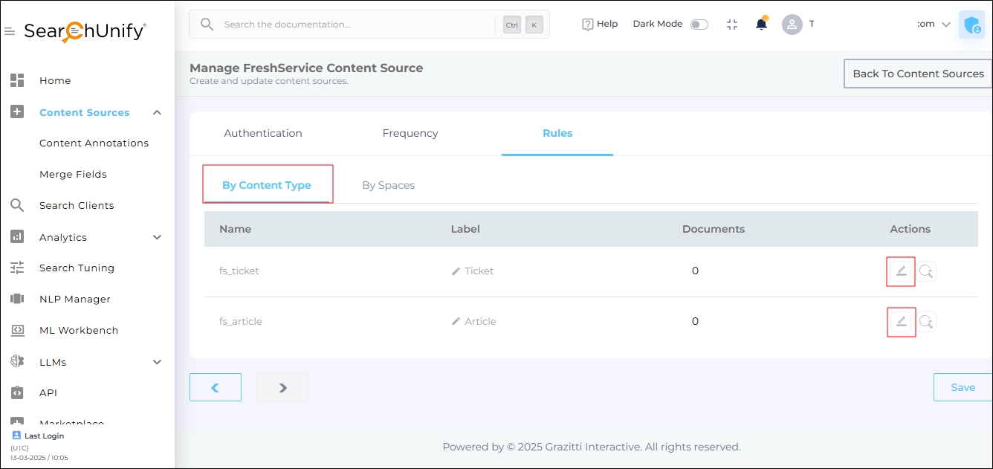This screenshot has height=469, width=993.
Task: Collapse the Content Sources menu
Action: point(157,112)
